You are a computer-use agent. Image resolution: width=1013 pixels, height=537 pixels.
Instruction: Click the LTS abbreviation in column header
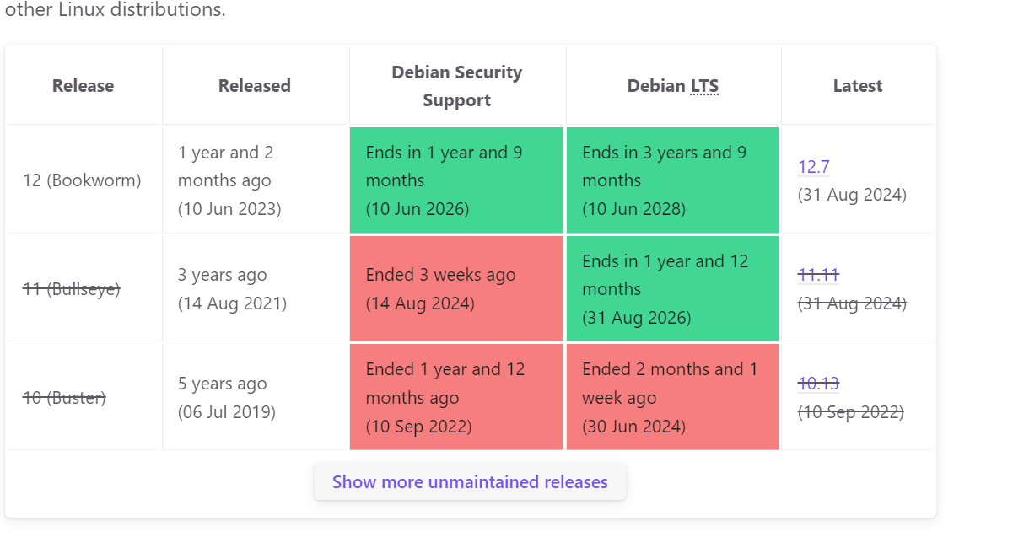coord(704,86)
